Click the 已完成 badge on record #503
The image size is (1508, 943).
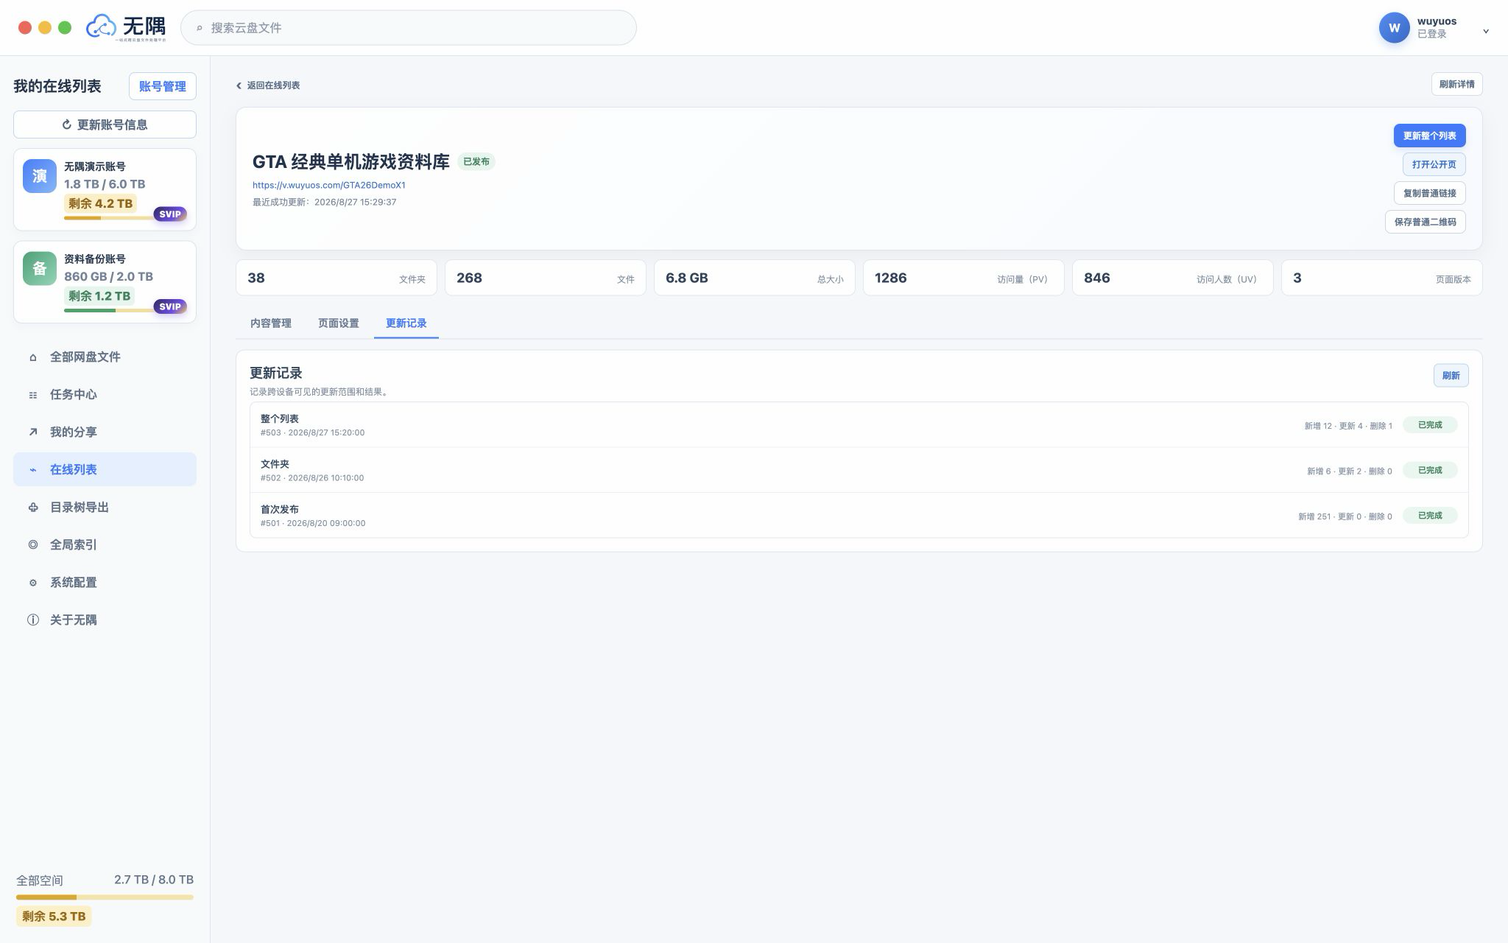click(1430, 425)
